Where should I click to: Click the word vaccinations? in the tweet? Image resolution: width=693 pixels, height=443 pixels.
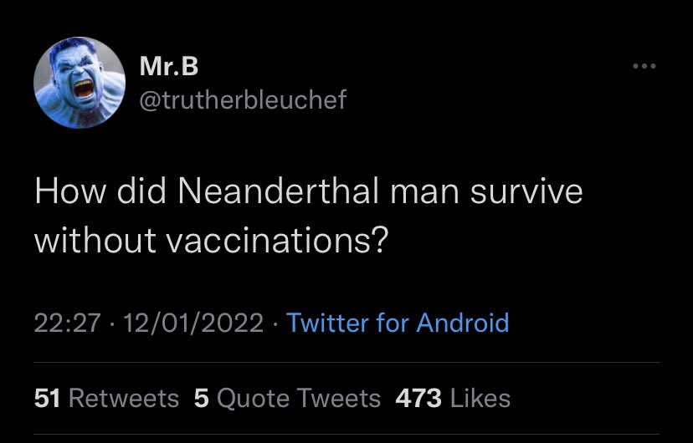point(277,242)
